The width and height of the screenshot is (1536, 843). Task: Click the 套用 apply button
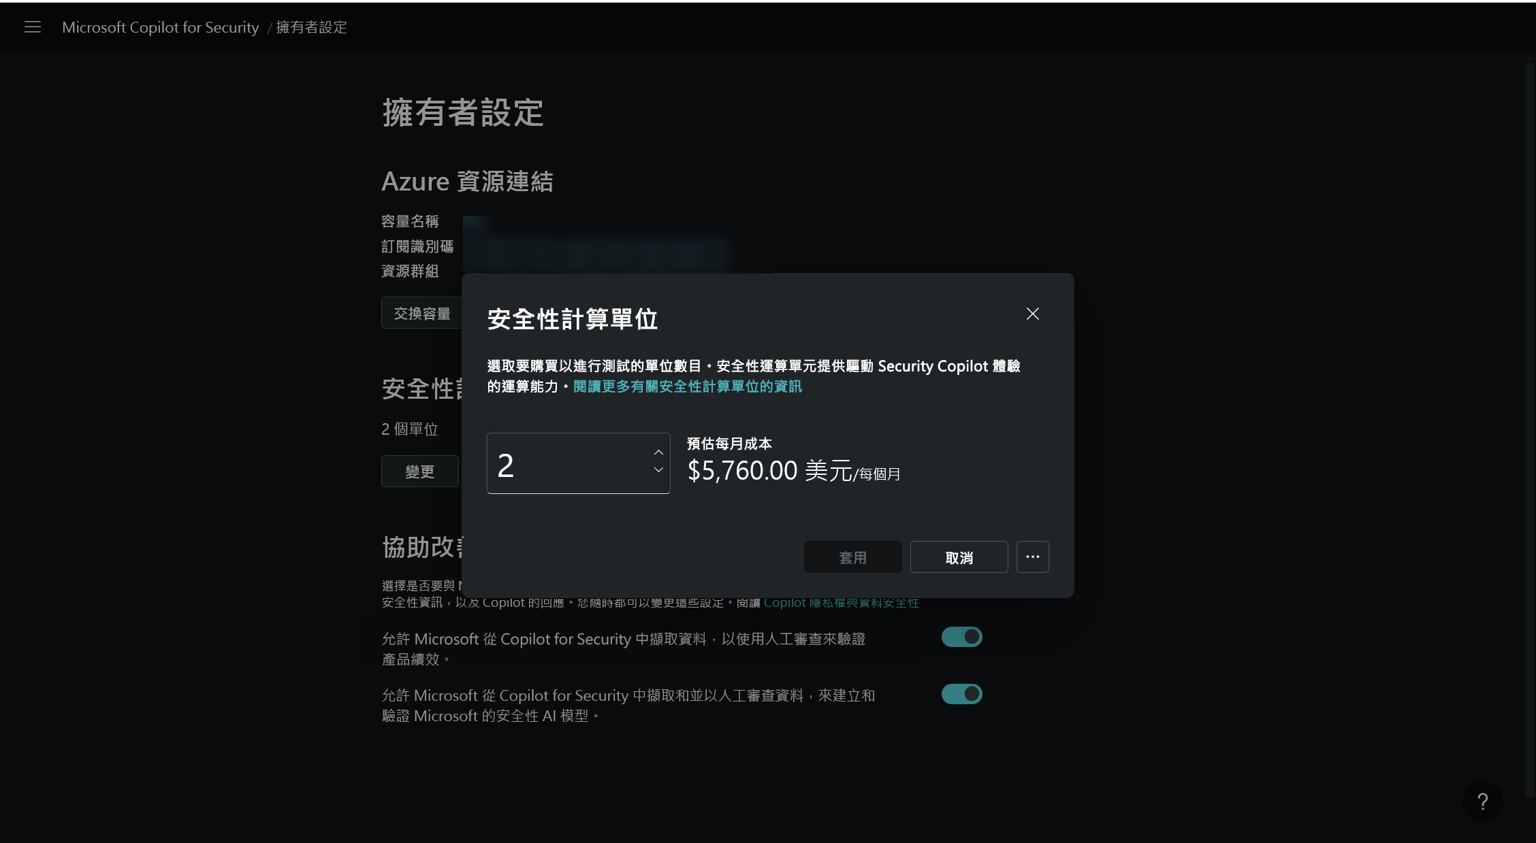point(852,557)
